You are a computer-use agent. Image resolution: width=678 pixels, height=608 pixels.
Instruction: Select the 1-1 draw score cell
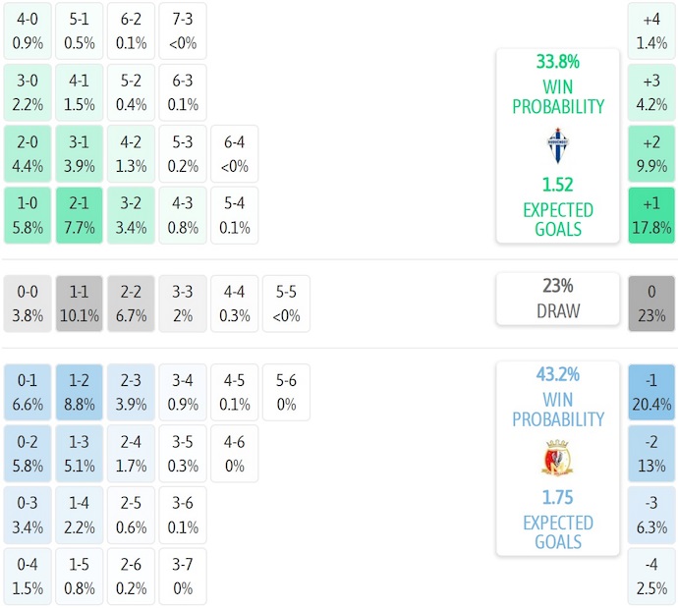(80, 304)
